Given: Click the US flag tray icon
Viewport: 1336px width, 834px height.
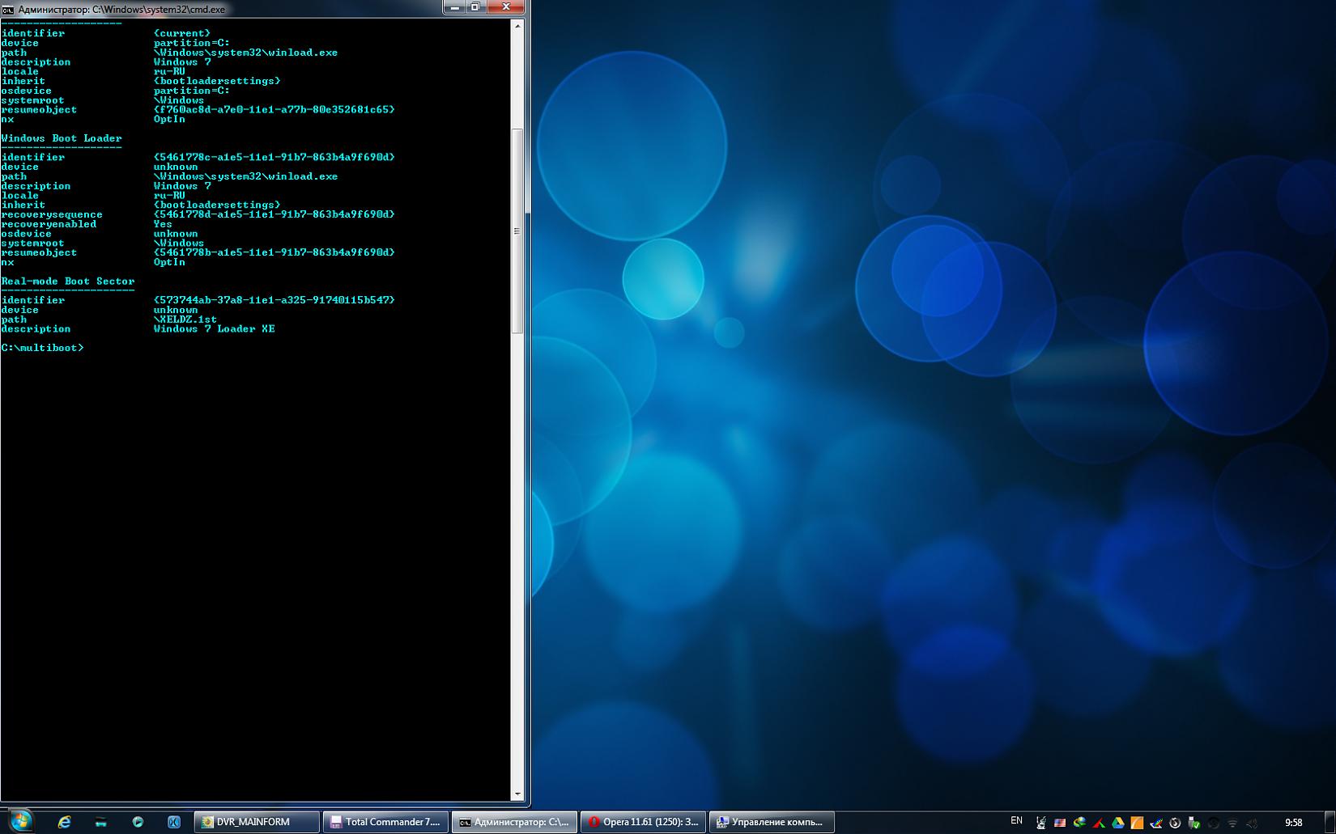Looking at the screenshot, I should [x=1060, y=823].
